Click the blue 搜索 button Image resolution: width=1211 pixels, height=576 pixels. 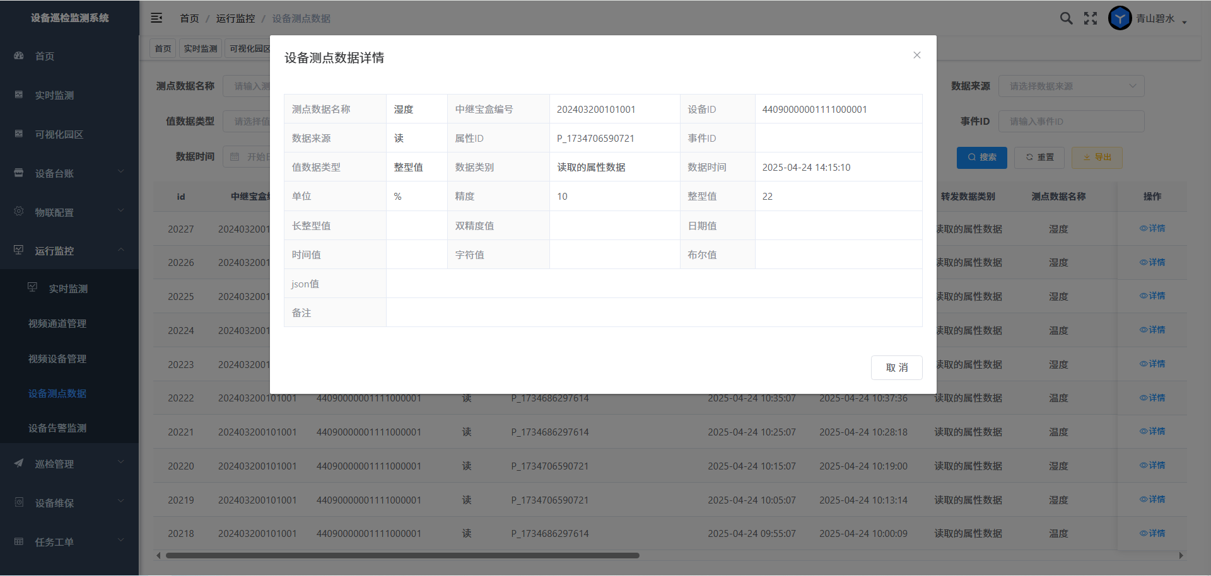pyautogui.click(x=981, y=158)
